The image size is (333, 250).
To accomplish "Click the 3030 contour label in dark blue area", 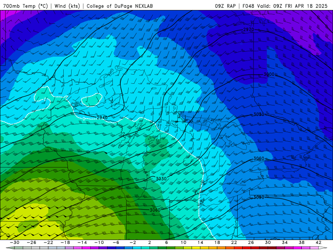I will 259,114.
